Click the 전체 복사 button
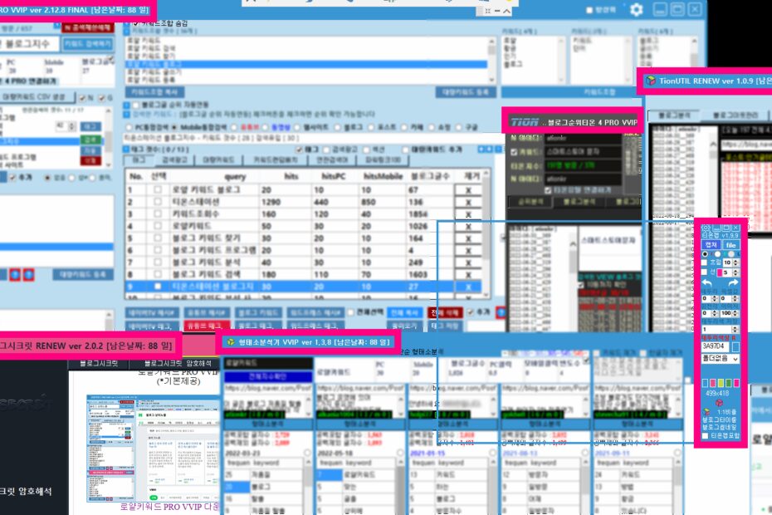The height and width of the screenshot is (515, 772). (405, 313)
